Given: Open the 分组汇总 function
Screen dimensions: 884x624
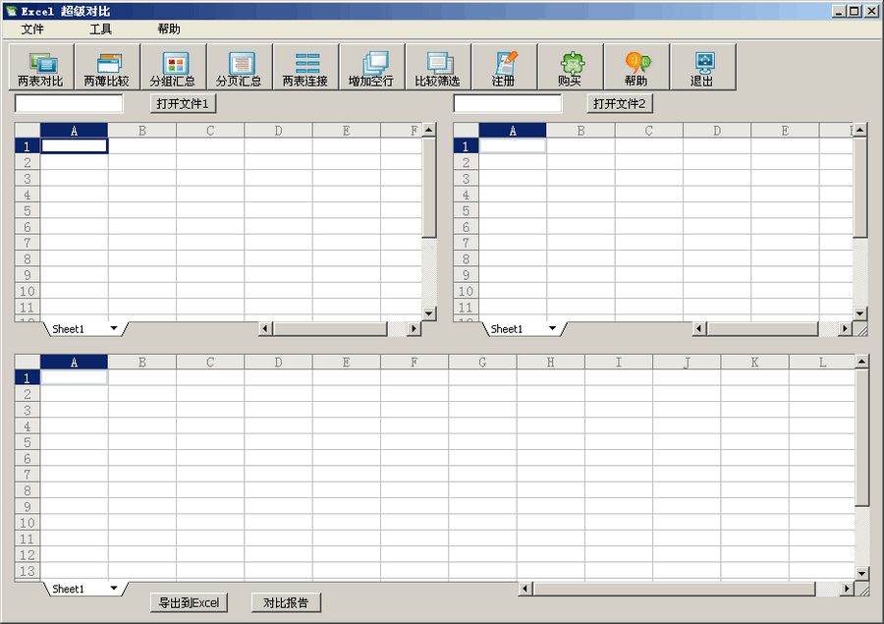Looking at the screenshot, I should coord(174,66).
